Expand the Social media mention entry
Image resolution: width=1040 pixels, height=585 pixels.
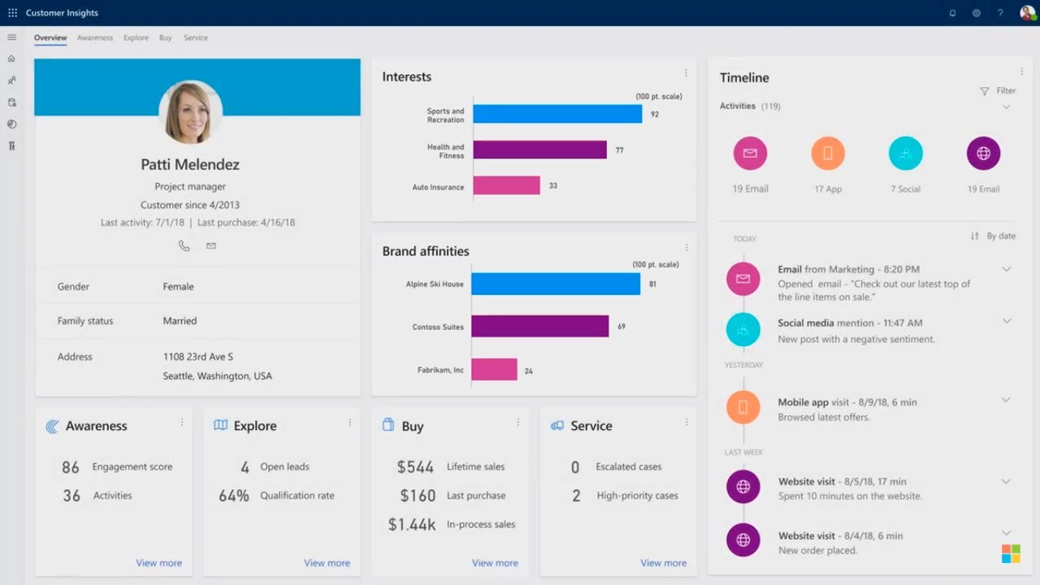coord(1006,322)
